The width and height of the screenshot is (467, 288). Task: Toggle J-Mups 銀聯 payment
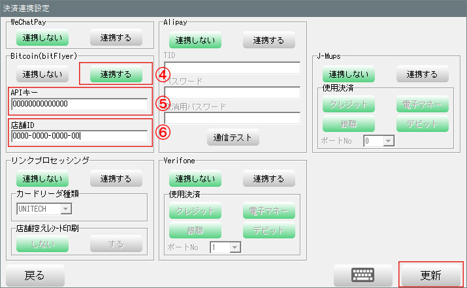(349, 123)
